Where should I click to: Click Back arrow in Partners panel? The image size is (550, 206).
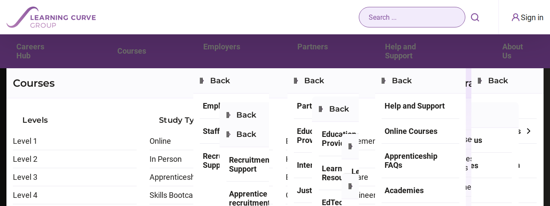coord(296,81)
